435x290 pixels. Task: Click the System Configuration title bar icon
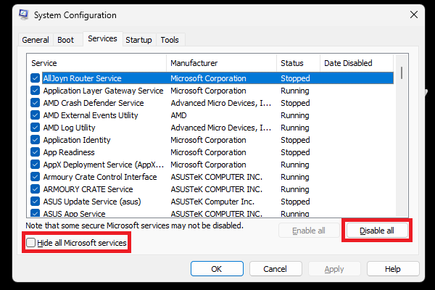point(12,14)
